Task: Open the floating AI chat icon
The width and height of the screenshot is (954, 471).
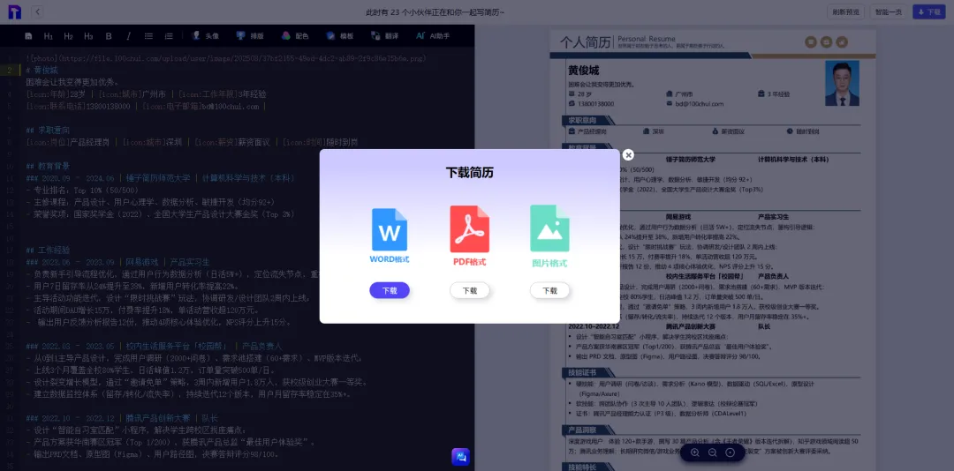Action: 460,457
